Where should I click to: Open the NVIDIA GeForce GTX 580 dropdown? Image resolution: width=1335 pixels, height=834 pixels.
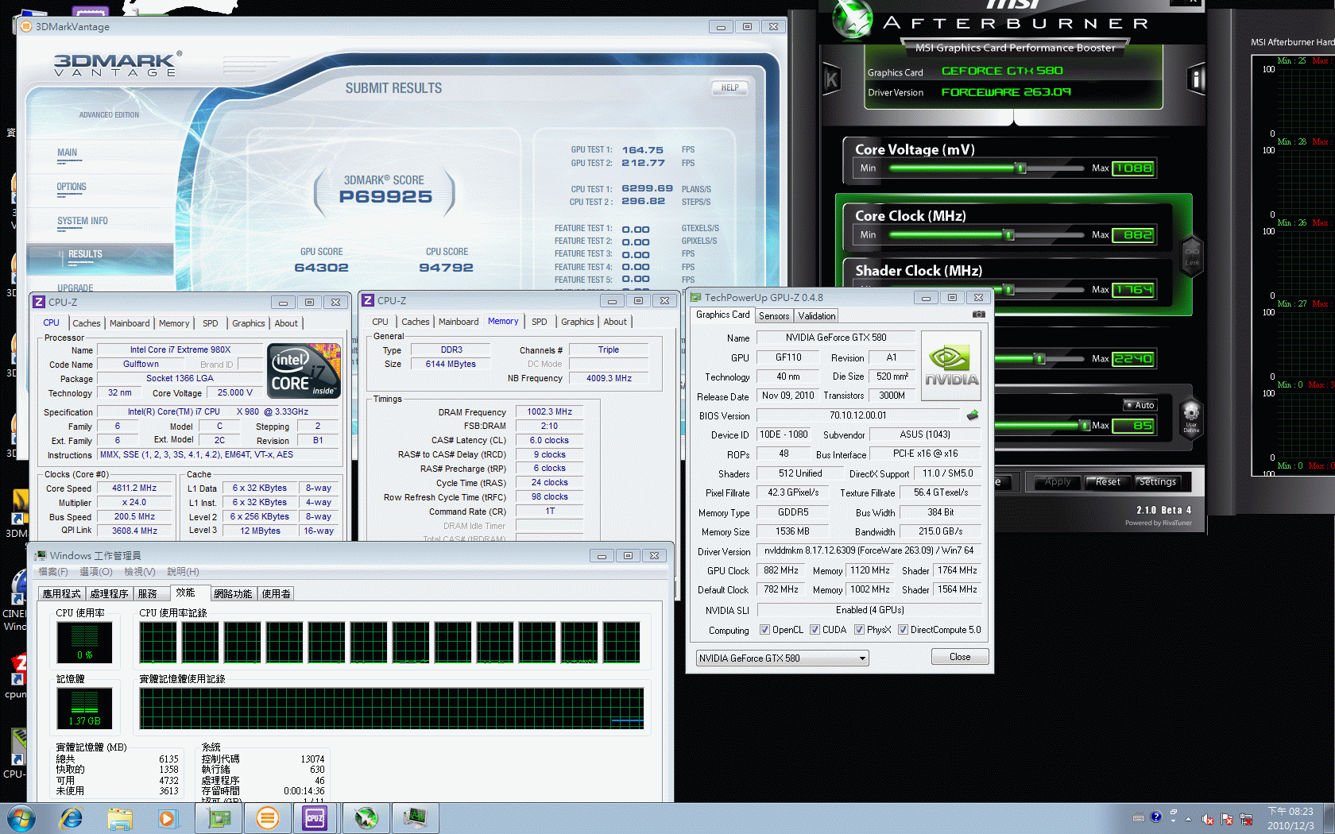tap(782, 658)
